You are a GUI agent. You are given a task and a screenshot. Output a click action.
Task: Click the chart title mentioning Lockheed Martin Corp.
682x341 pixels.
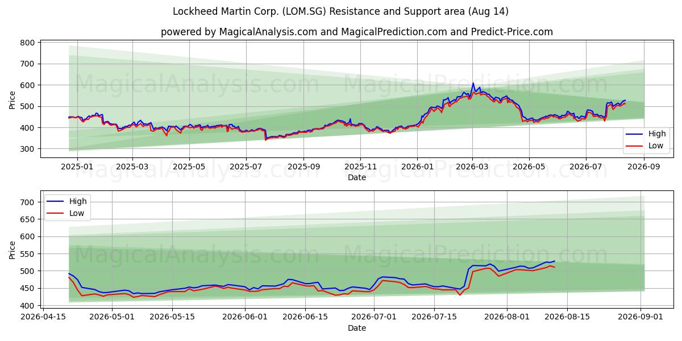[341, 11]
